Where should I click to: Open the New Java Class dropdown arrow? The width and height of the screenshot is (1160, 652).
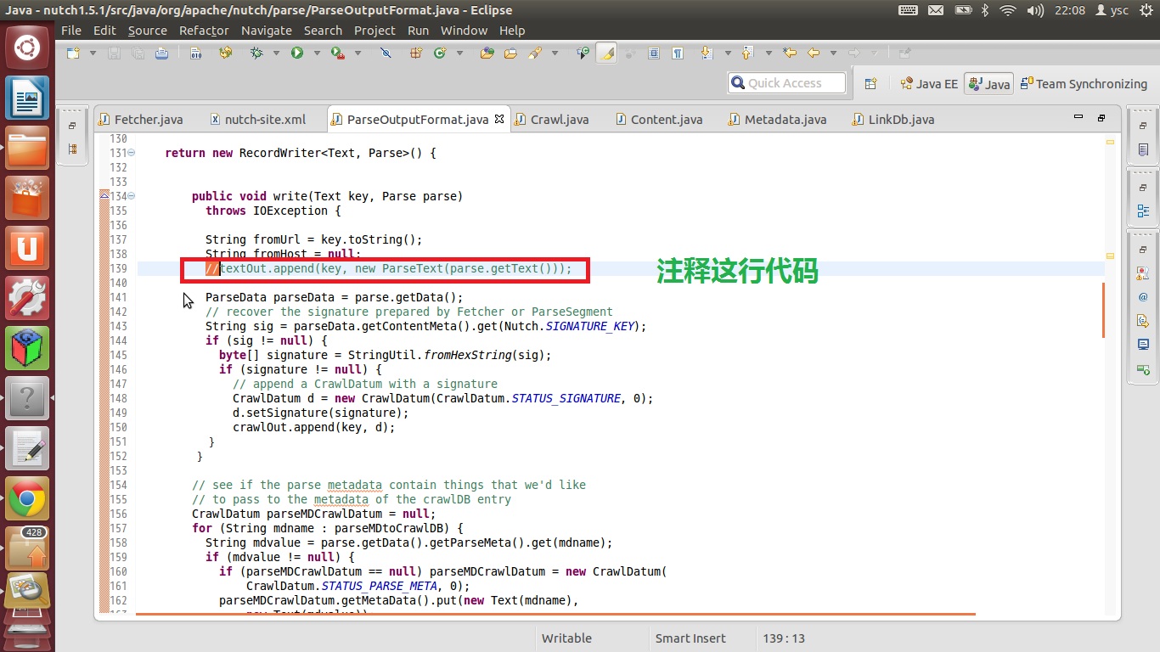pos(459,53)
